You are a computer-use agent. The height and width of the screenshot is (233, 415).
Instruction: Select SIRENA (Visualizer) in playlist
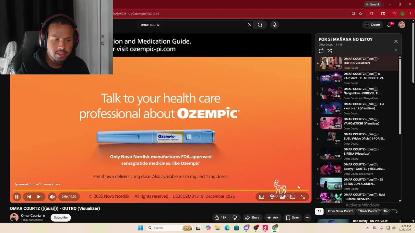pos(357,154)
